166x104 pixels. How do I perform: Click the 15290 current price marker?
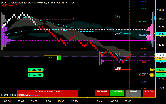point(160,55)
